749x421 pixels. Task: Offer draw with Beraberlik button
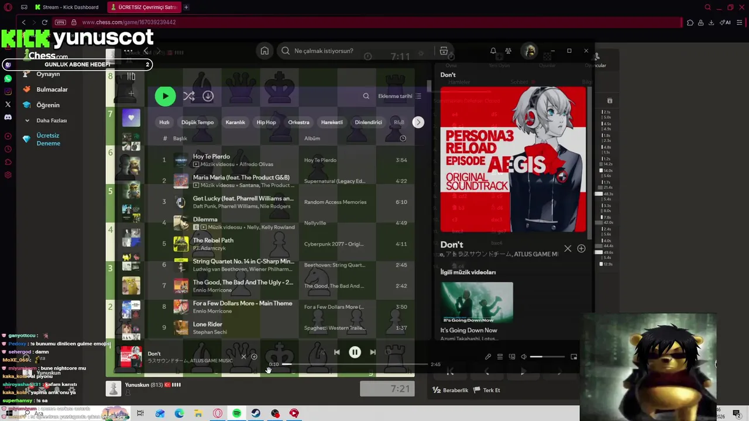click(451, 390)
